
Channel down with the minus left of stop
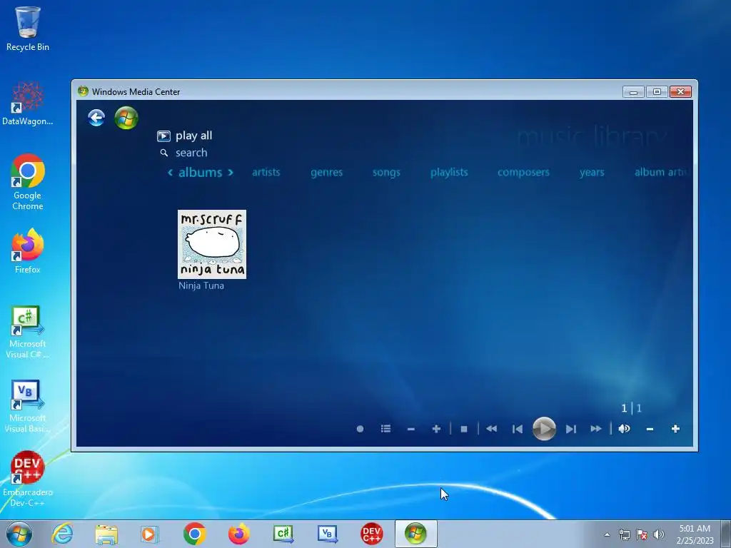click(x=410, y=429)
